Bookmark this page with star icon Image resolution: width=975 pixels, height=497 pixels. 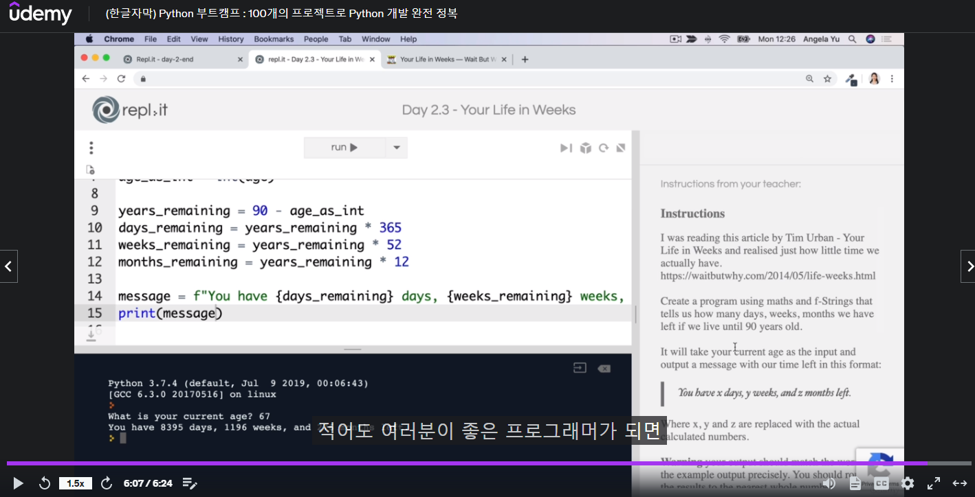[827, 79]
